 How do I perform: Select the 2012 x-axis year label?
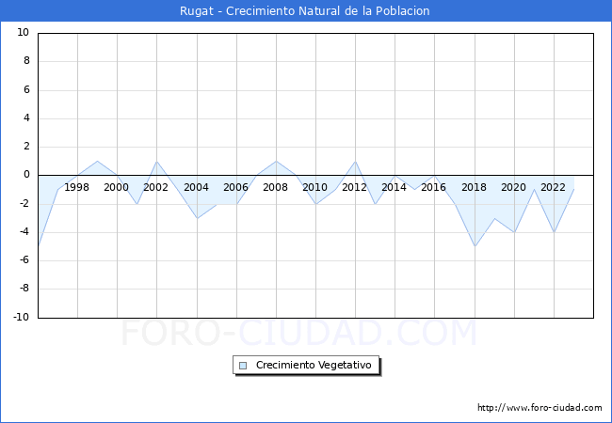(355, 187)
